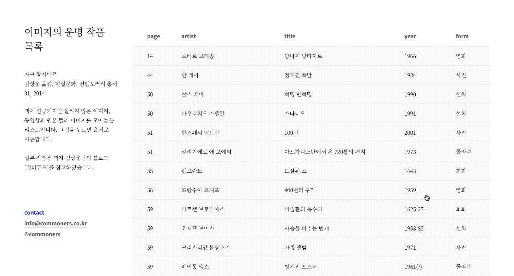Click the info@commoners.co.kr email link
This screenshot has height=276, width=514.
56,223
